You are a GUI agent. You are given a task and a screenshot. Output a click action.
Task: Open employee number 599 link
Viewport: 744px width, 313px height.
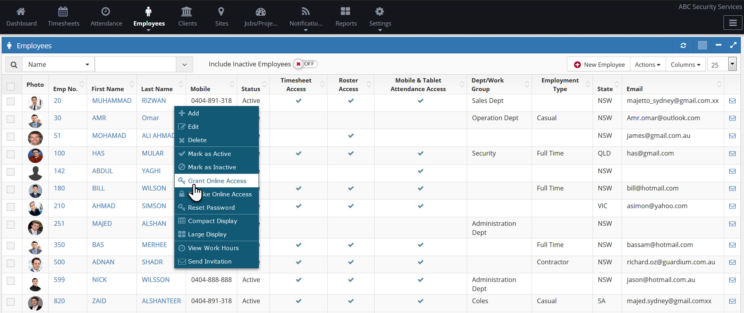59,280
